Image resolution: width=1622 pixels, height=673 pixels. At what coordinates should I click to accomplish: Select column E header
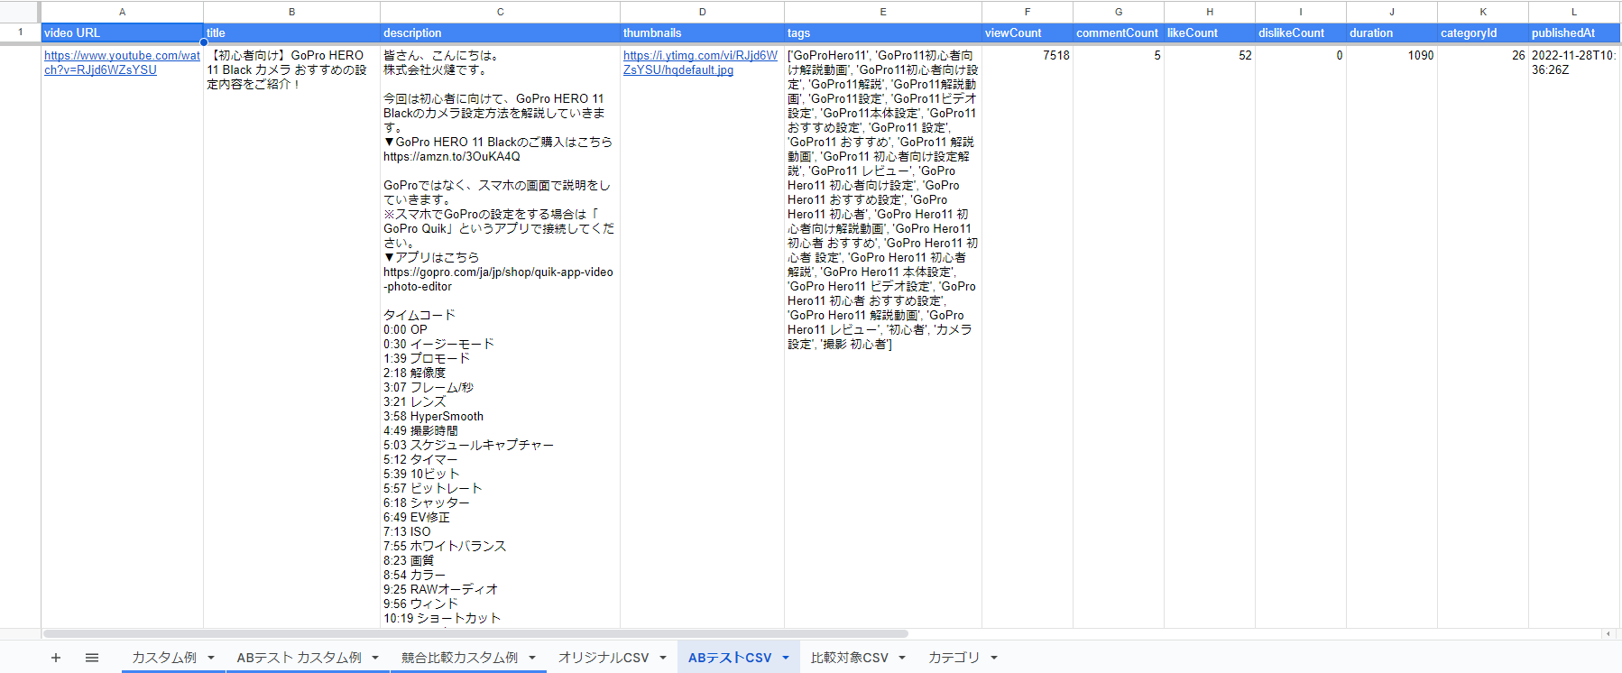(883, 12)
